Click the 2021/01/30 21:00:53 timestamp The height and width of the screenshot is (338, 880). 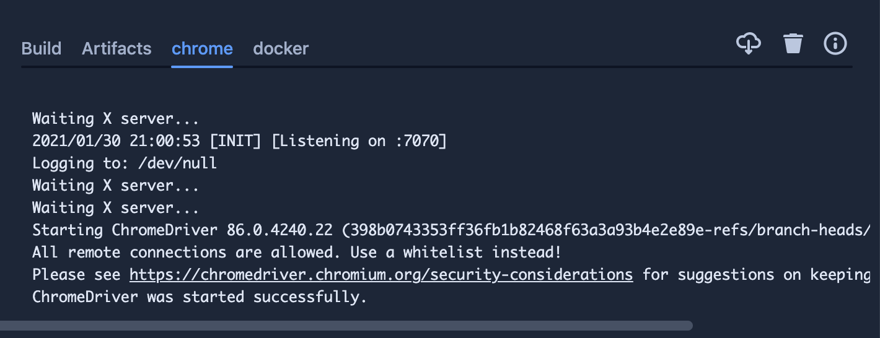(116, 141)
